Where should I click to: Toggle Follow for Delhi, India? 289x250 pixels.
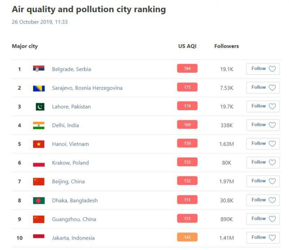click(x=263, y=125)
